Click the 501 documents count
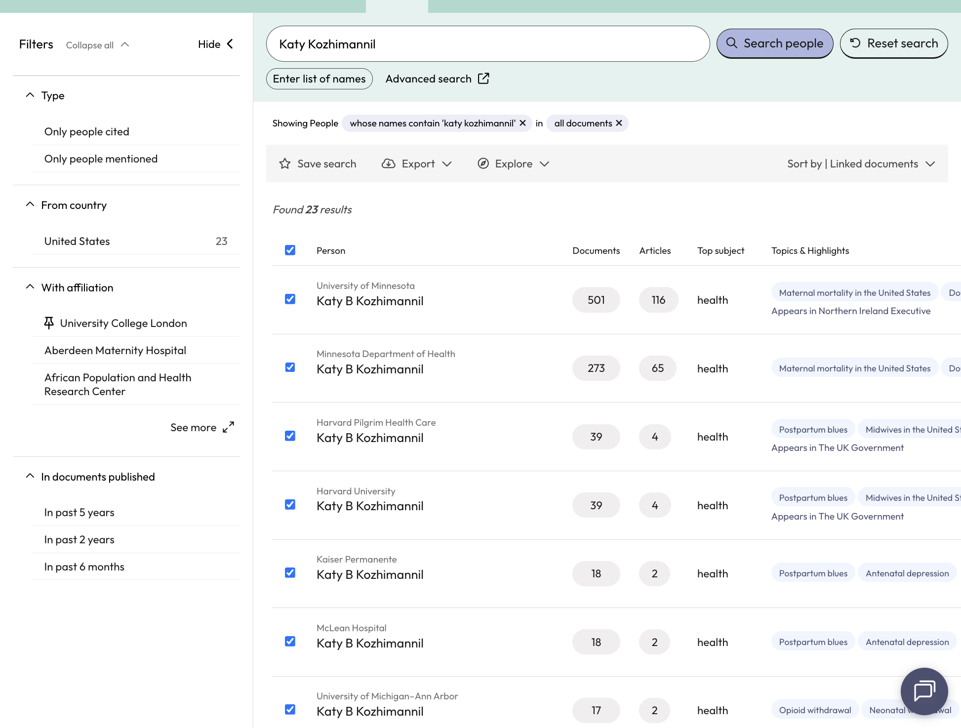Image resolution: width=961 pixels, height=728 pixels. click(596, 300)
